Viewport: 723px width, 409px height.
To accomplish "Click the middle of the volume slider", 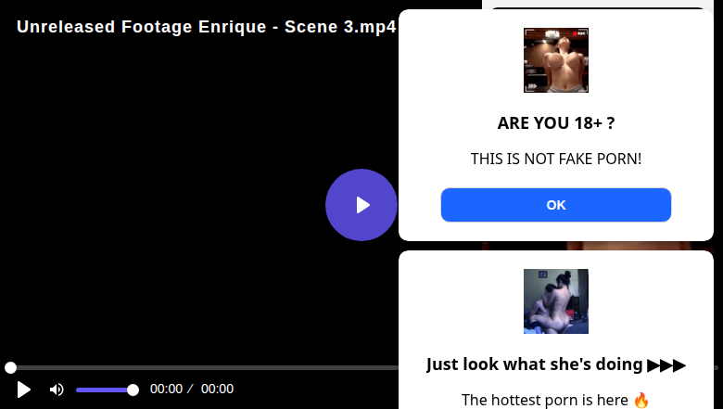I will pos(104,390).
